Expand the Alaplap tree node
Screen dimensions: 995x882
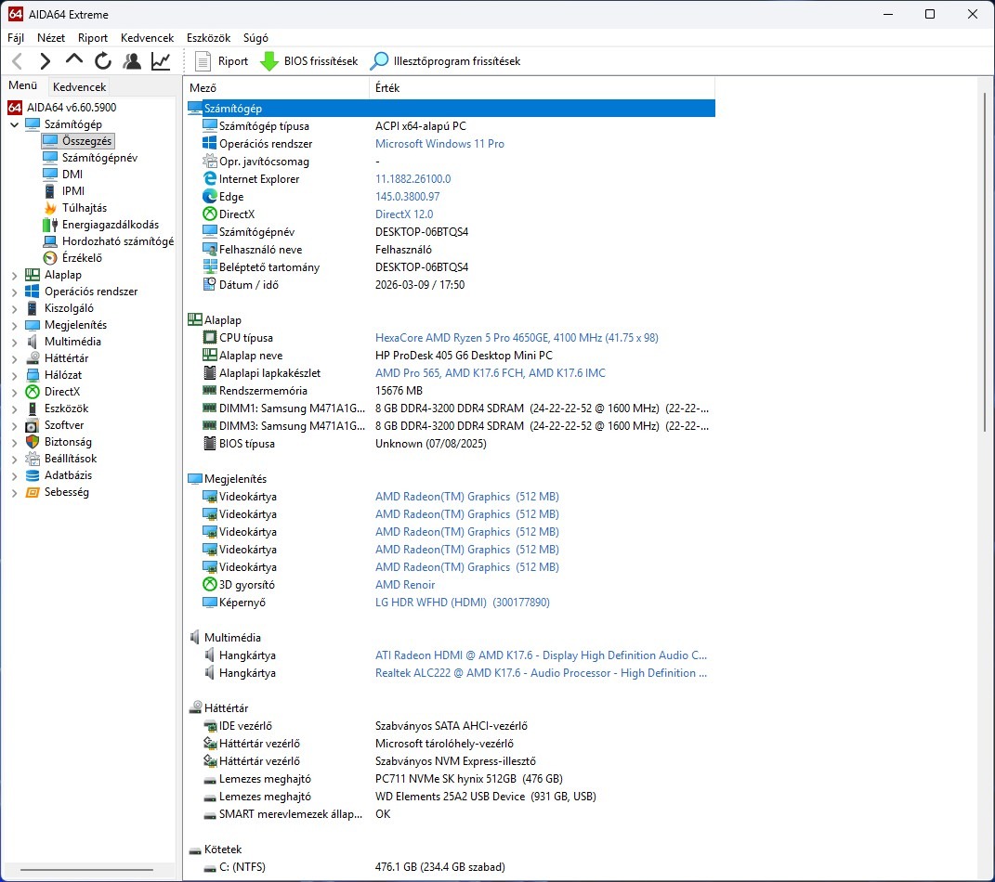[x=14, y=275]
